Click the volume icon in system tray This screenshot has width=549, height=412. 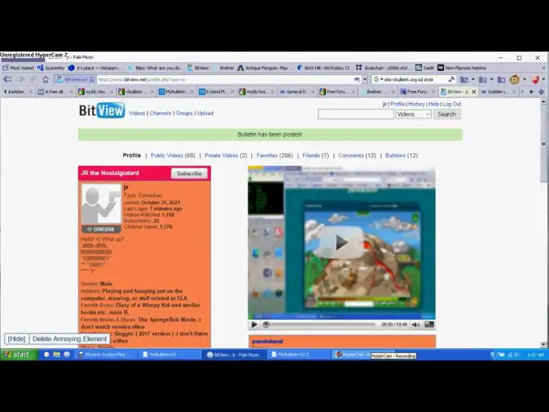pos(517,355)
